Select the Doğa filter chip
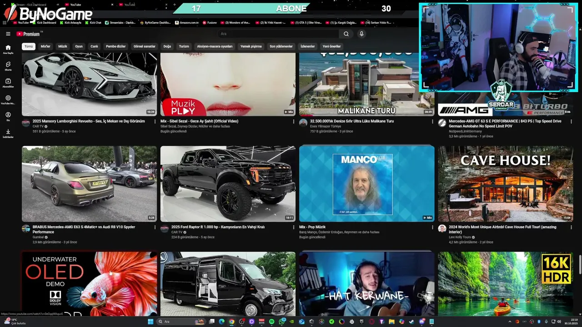Image resolution: width=582 pixels, height=327 pixels. click(167, 46)
